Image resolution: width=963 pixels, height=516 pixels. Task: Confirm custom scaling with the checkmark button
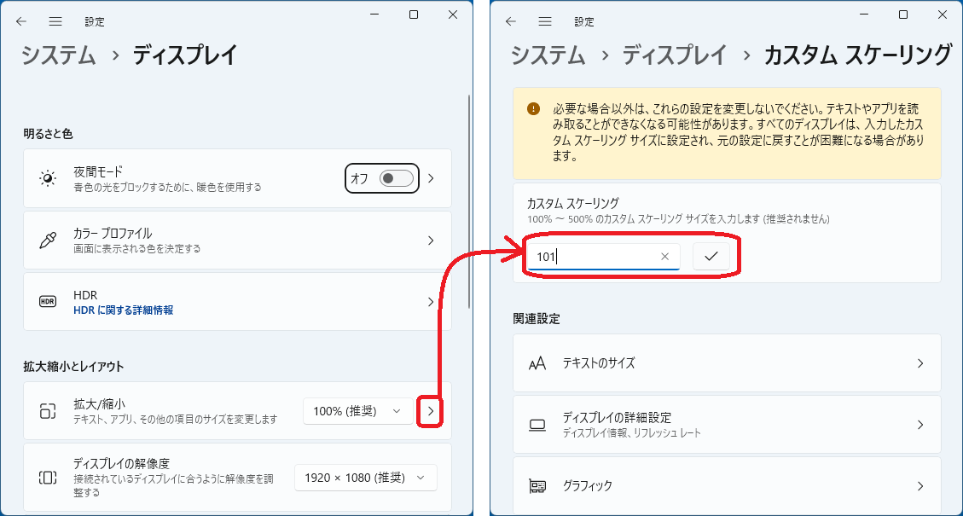(711, 256)
